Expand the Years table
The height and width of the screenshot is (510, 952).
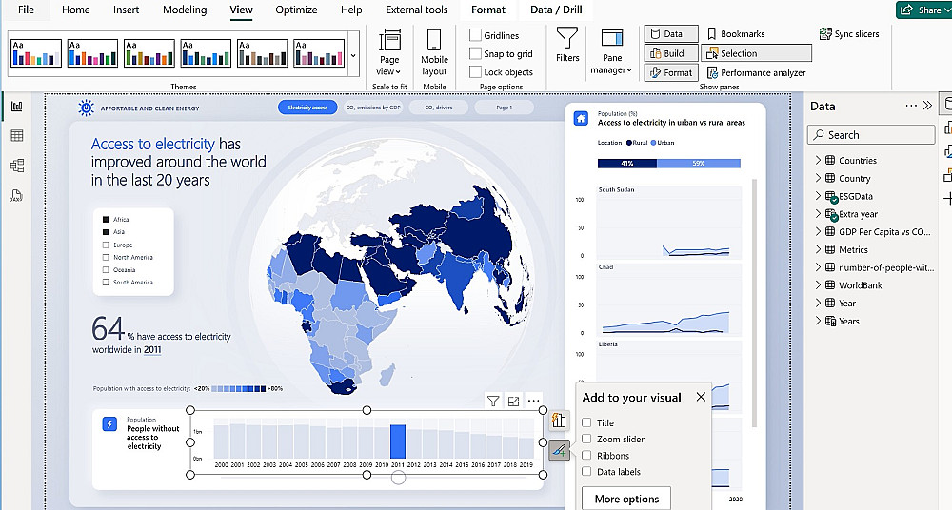point(818,321)
